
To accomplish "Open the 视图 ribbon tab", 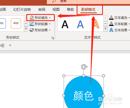I will click(56, 9).
